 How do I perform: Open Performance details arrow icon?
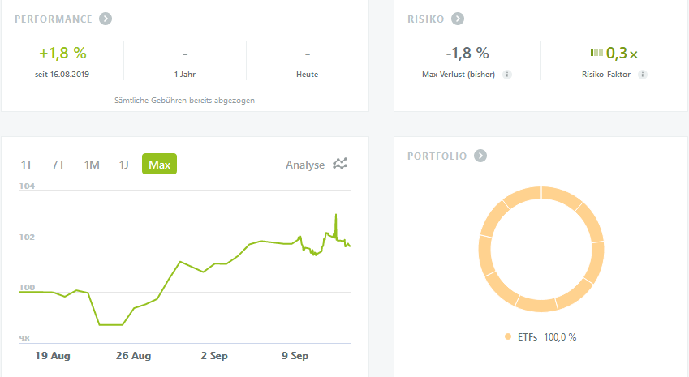pos(106,19)
